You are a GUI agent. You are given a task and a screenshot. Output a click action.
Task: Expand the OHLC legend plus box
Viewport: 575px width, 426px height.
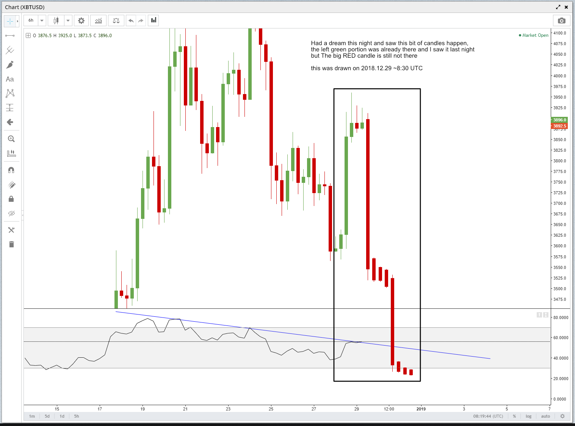28,36
